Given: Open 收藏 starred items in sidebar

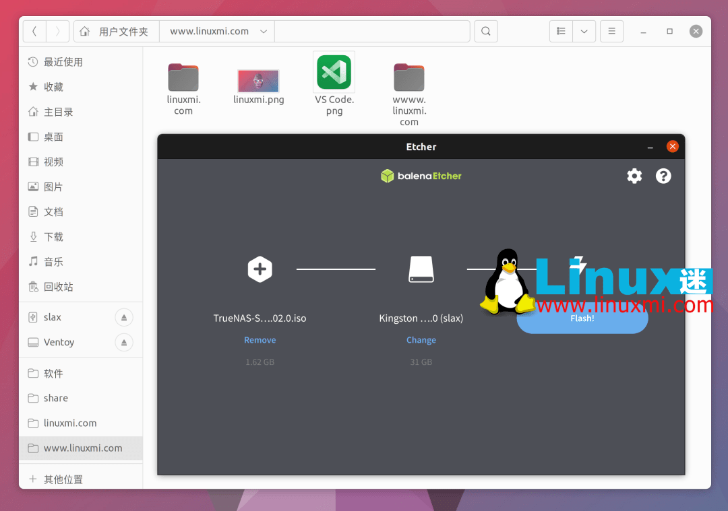Looking at the screenshot, I should [x=81, y=87].
